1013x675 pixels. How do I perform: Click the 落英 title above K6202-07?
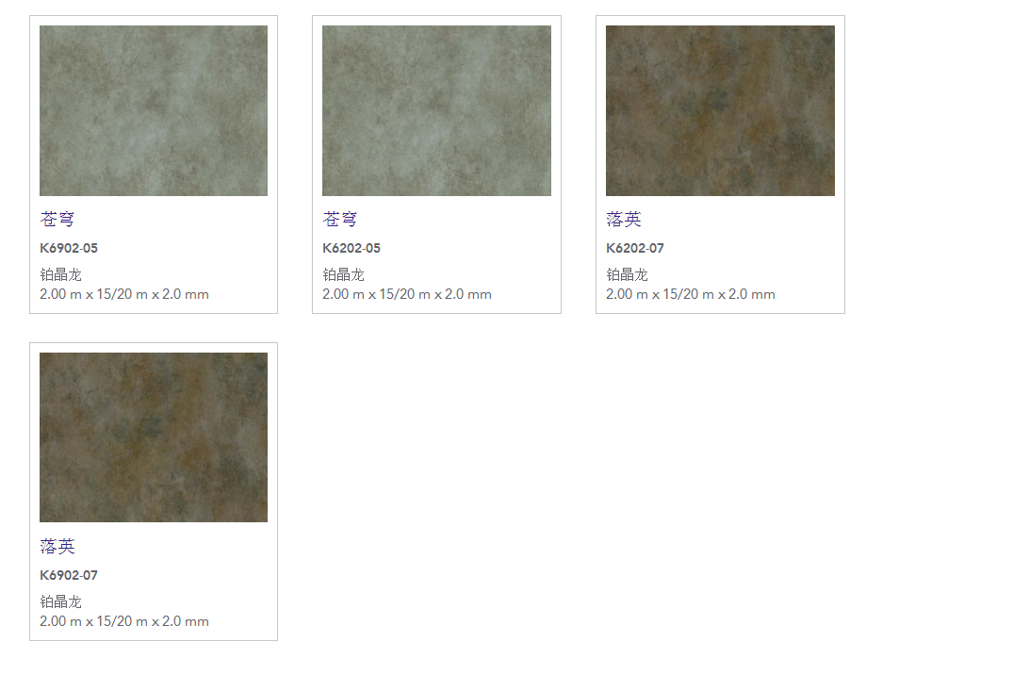coord(624,220)
